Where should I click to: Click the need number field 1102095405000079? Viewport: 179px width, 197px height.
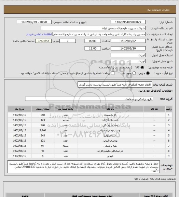coord(128,22)
